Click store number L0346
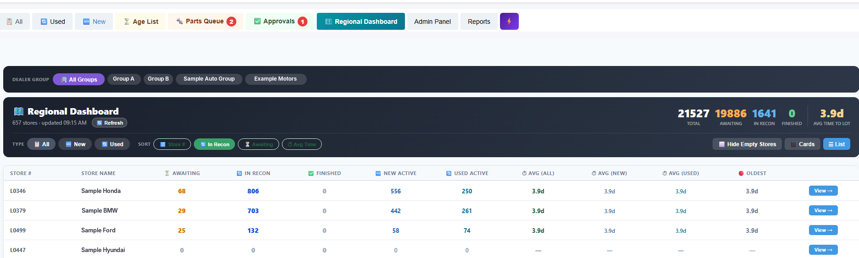859x258 pixels. [18, 191]
